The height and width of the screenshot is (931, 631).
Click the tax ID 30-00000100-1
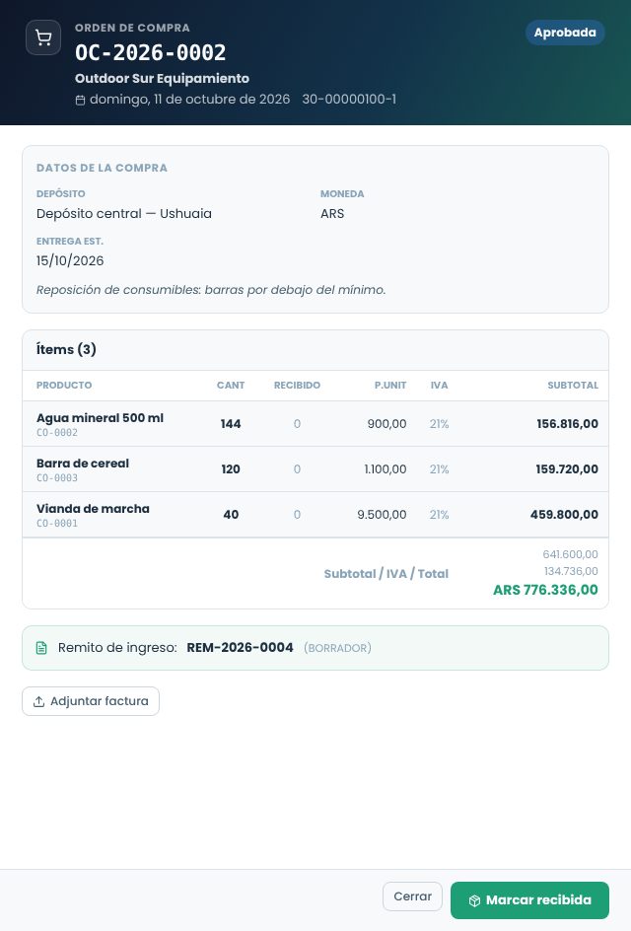point(349,100)
